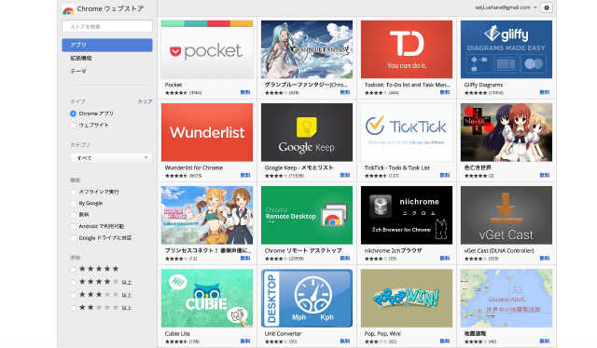Expand the account email dropdown
This screenshot has height=348, width=597.
click(x=506, y=7)
